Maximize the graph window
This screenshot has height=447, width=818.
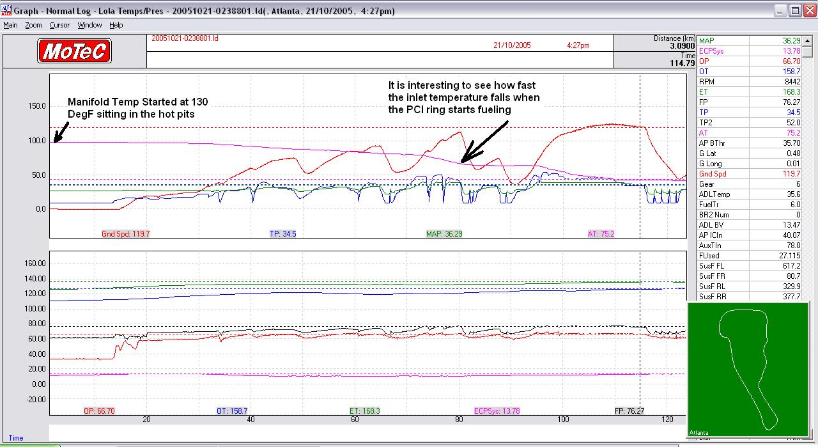pyautogui.click(x=795, y=11)
